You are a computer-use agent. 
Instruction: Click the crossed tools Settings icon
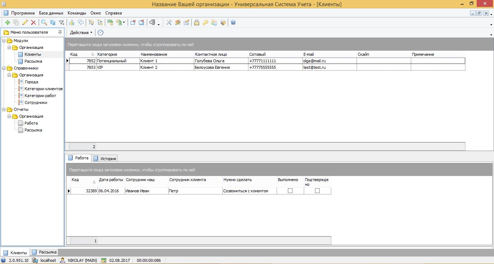(x=169, y=22)
